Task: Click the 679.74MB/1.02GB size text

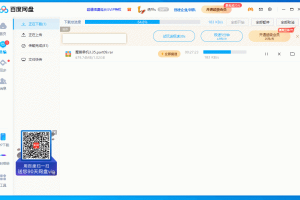Action: tap(90, 57)
